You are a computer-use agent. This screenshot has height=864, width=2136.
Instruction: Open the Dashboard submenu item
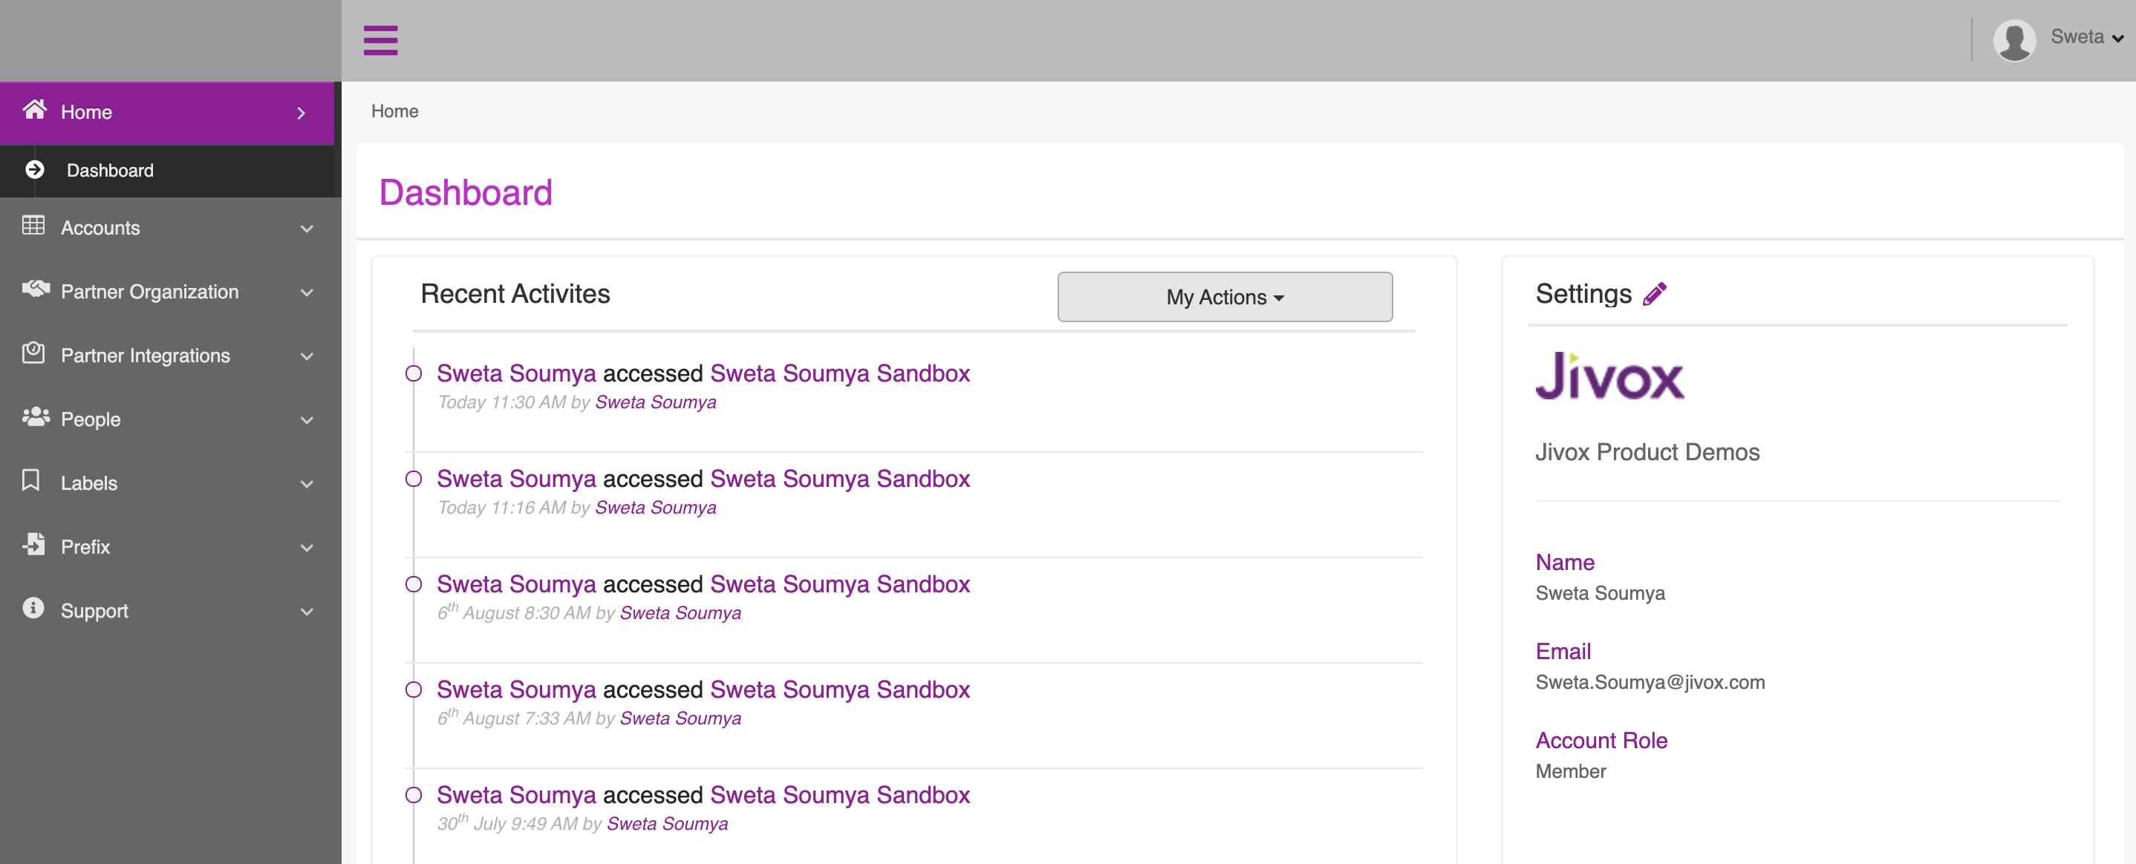tap(109, 170)
